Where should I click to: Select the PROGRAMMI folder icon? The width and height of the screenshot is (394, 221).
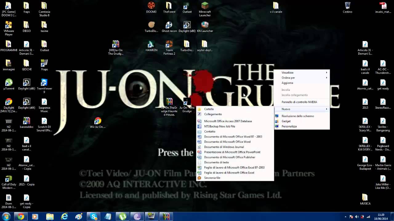(9, 46)
